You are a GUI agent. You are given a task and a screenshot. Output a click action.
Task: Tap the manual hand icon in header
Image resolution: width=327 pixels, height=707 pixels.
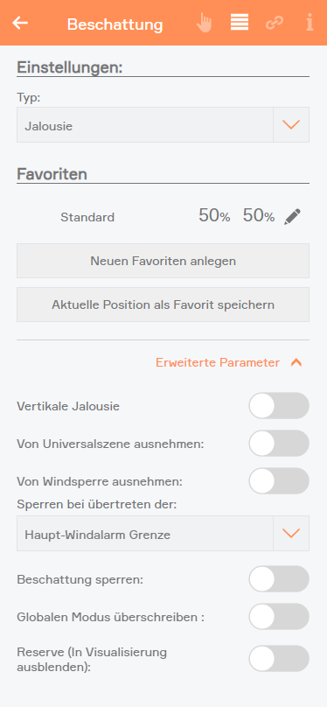[x=205, y=23]
